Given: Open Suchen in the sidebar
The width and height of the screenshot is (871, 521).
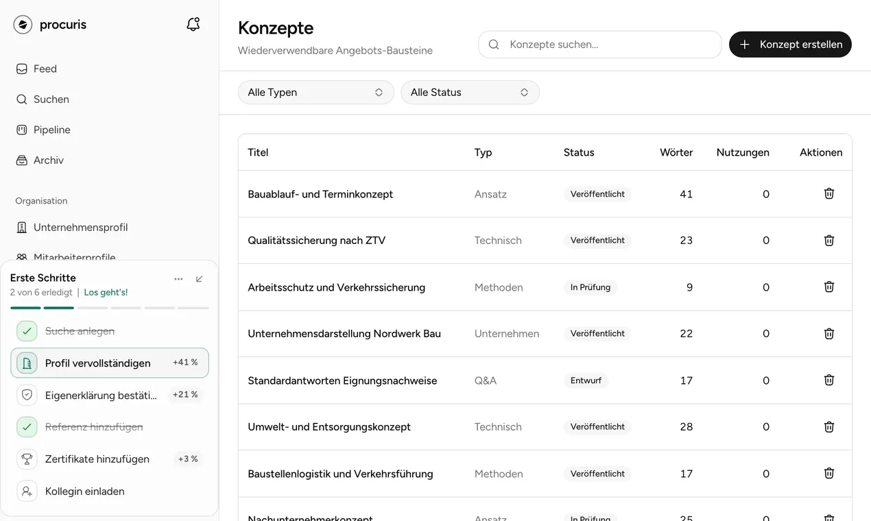Looking at the screenshot, I should pos(51,99).
